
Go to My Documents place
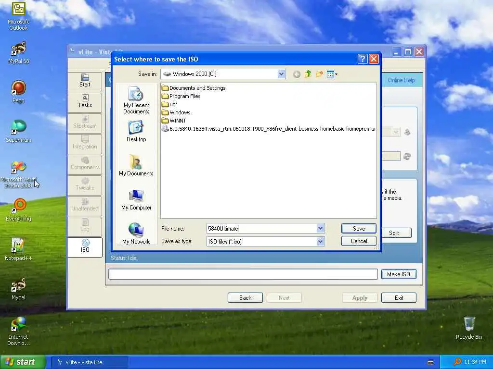136,165
